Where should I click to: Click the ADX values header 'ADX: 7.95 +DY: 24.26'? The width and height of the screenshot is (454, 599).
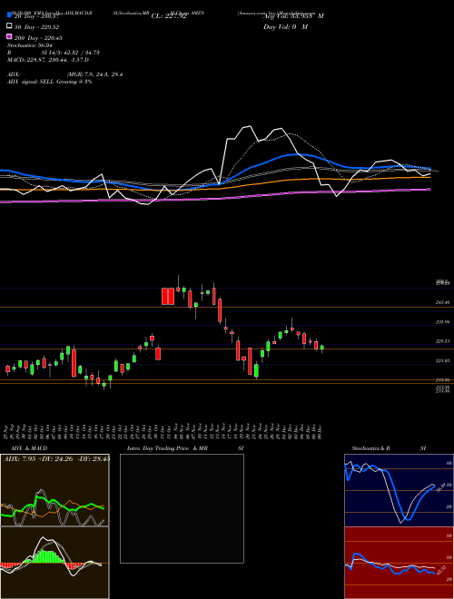[x=40, y=458]
